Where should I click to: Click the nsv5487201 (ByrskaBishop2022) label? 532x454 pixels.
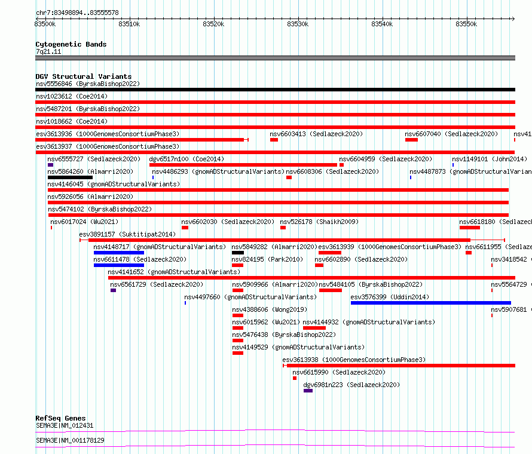(x=88, y=109)
